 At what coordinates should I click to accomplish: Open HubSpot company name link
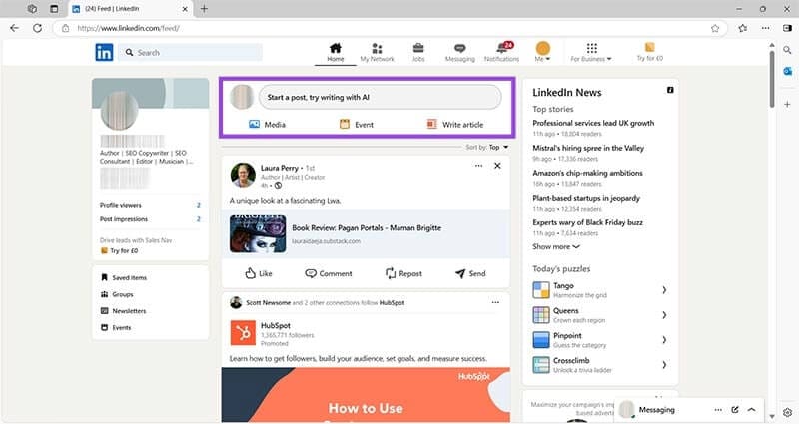(276, 326)
